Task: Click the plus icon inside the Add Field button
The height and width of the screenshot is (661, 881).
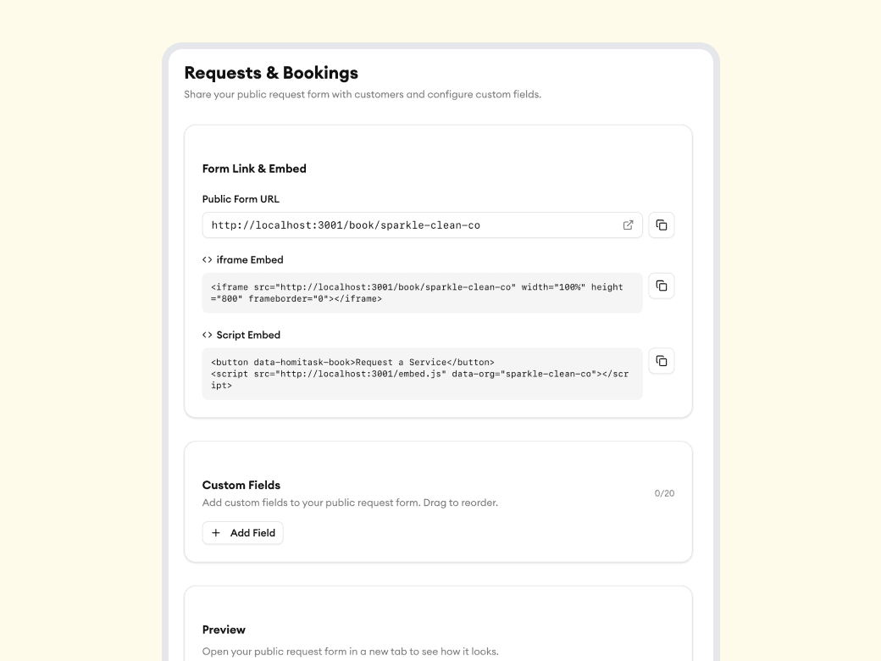Action: click(x=216, y=532)
